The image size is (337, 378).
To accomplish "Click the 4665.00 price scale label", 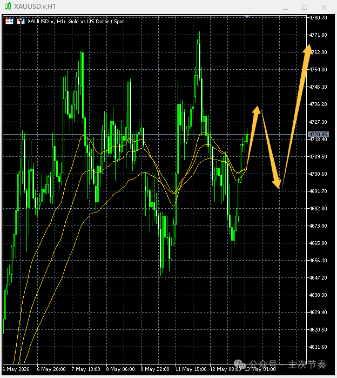I will (318, 243).
